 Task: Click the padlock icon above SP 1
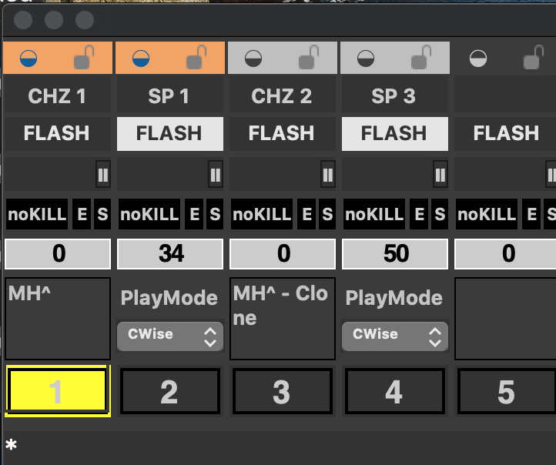coord(197,57)
